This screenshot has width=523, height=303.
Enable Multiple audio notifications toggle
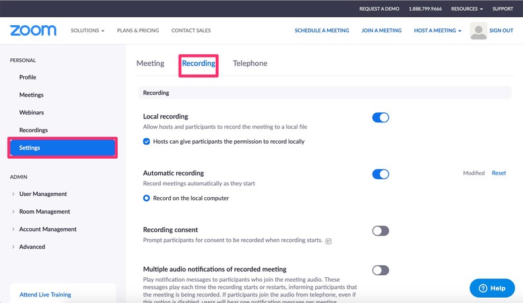pos(380,270)
